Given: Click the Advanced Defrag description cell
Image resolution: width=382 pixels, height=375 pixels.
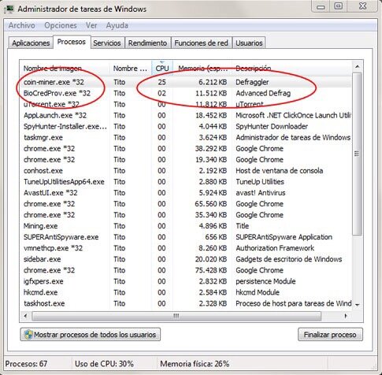Looking at the screenshot, I should point(263,93).
